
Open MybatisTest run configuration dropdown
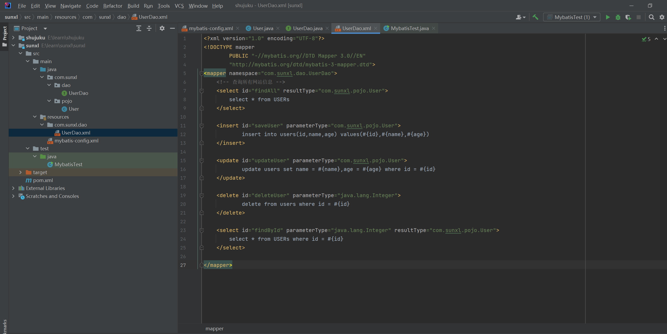572,17
